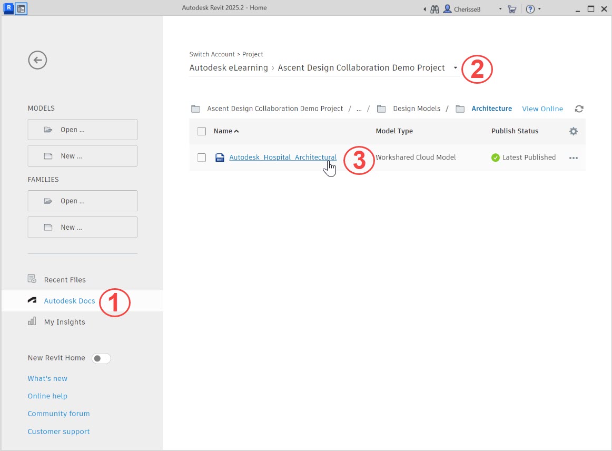Viewport: 612px width, 451px height.
Task: Click the View Online link
Action: tap(542, 109)
